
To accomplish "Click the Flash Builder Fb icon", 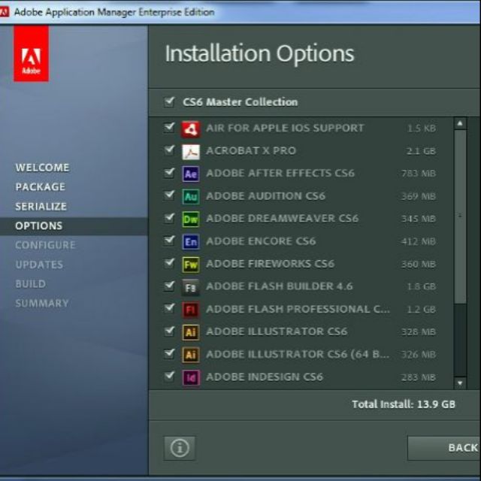I will pos(190,287).
